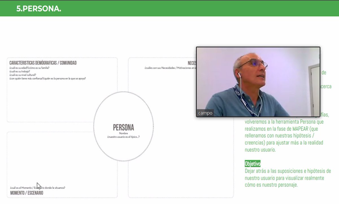Click the '¿con quién tiene más confianza?' question line

pyautogui.click(x=47, y=79)
